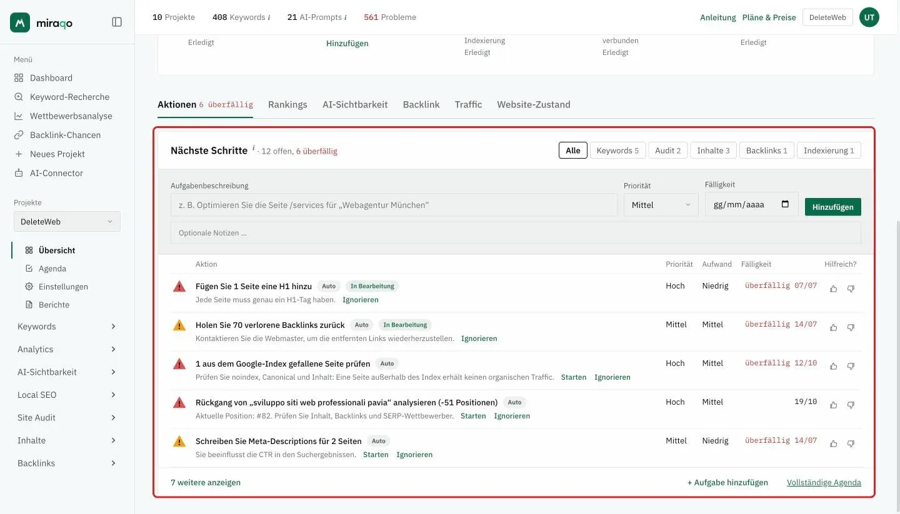Thumbs down the Meta-Descriptions action
This screenshot has width=900, height=514.
point(851,444)
